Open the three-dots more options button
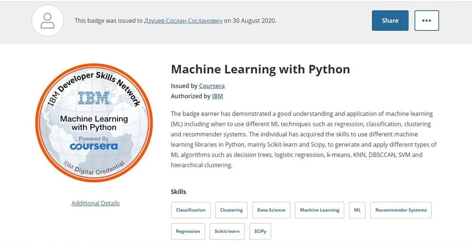Screen dimensions: 472x242 click(426, 21)
